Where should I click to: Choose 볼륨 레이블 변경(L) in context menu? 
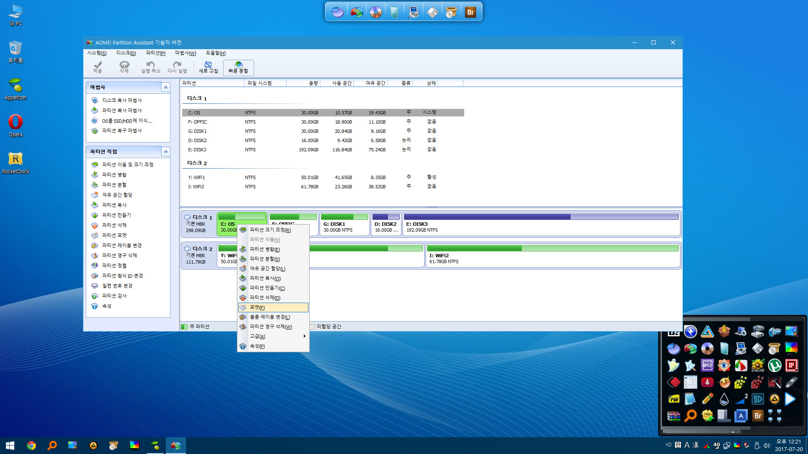click(x=273, y=317)
